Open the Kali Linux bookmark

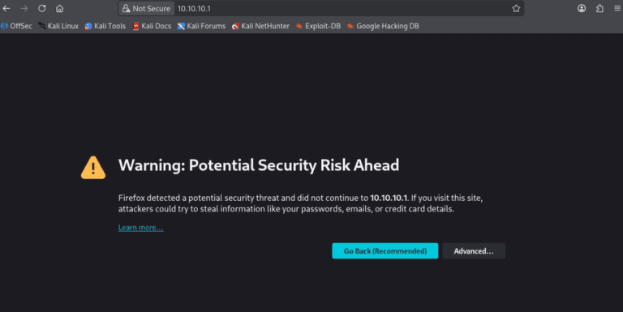[x=58, y=26]
